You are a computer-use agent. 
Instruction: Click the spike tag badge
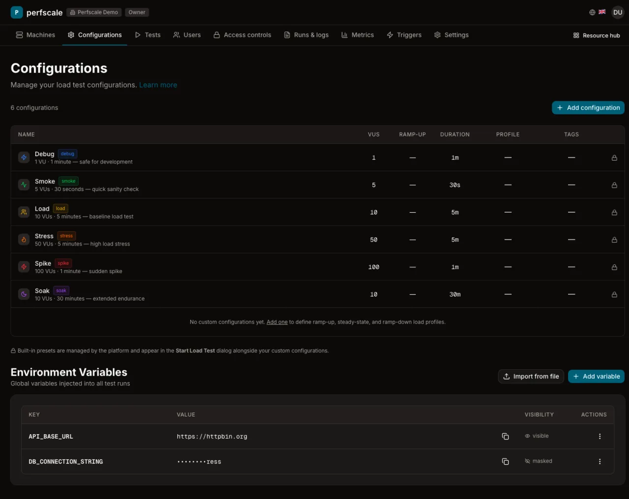coord(63,263)
